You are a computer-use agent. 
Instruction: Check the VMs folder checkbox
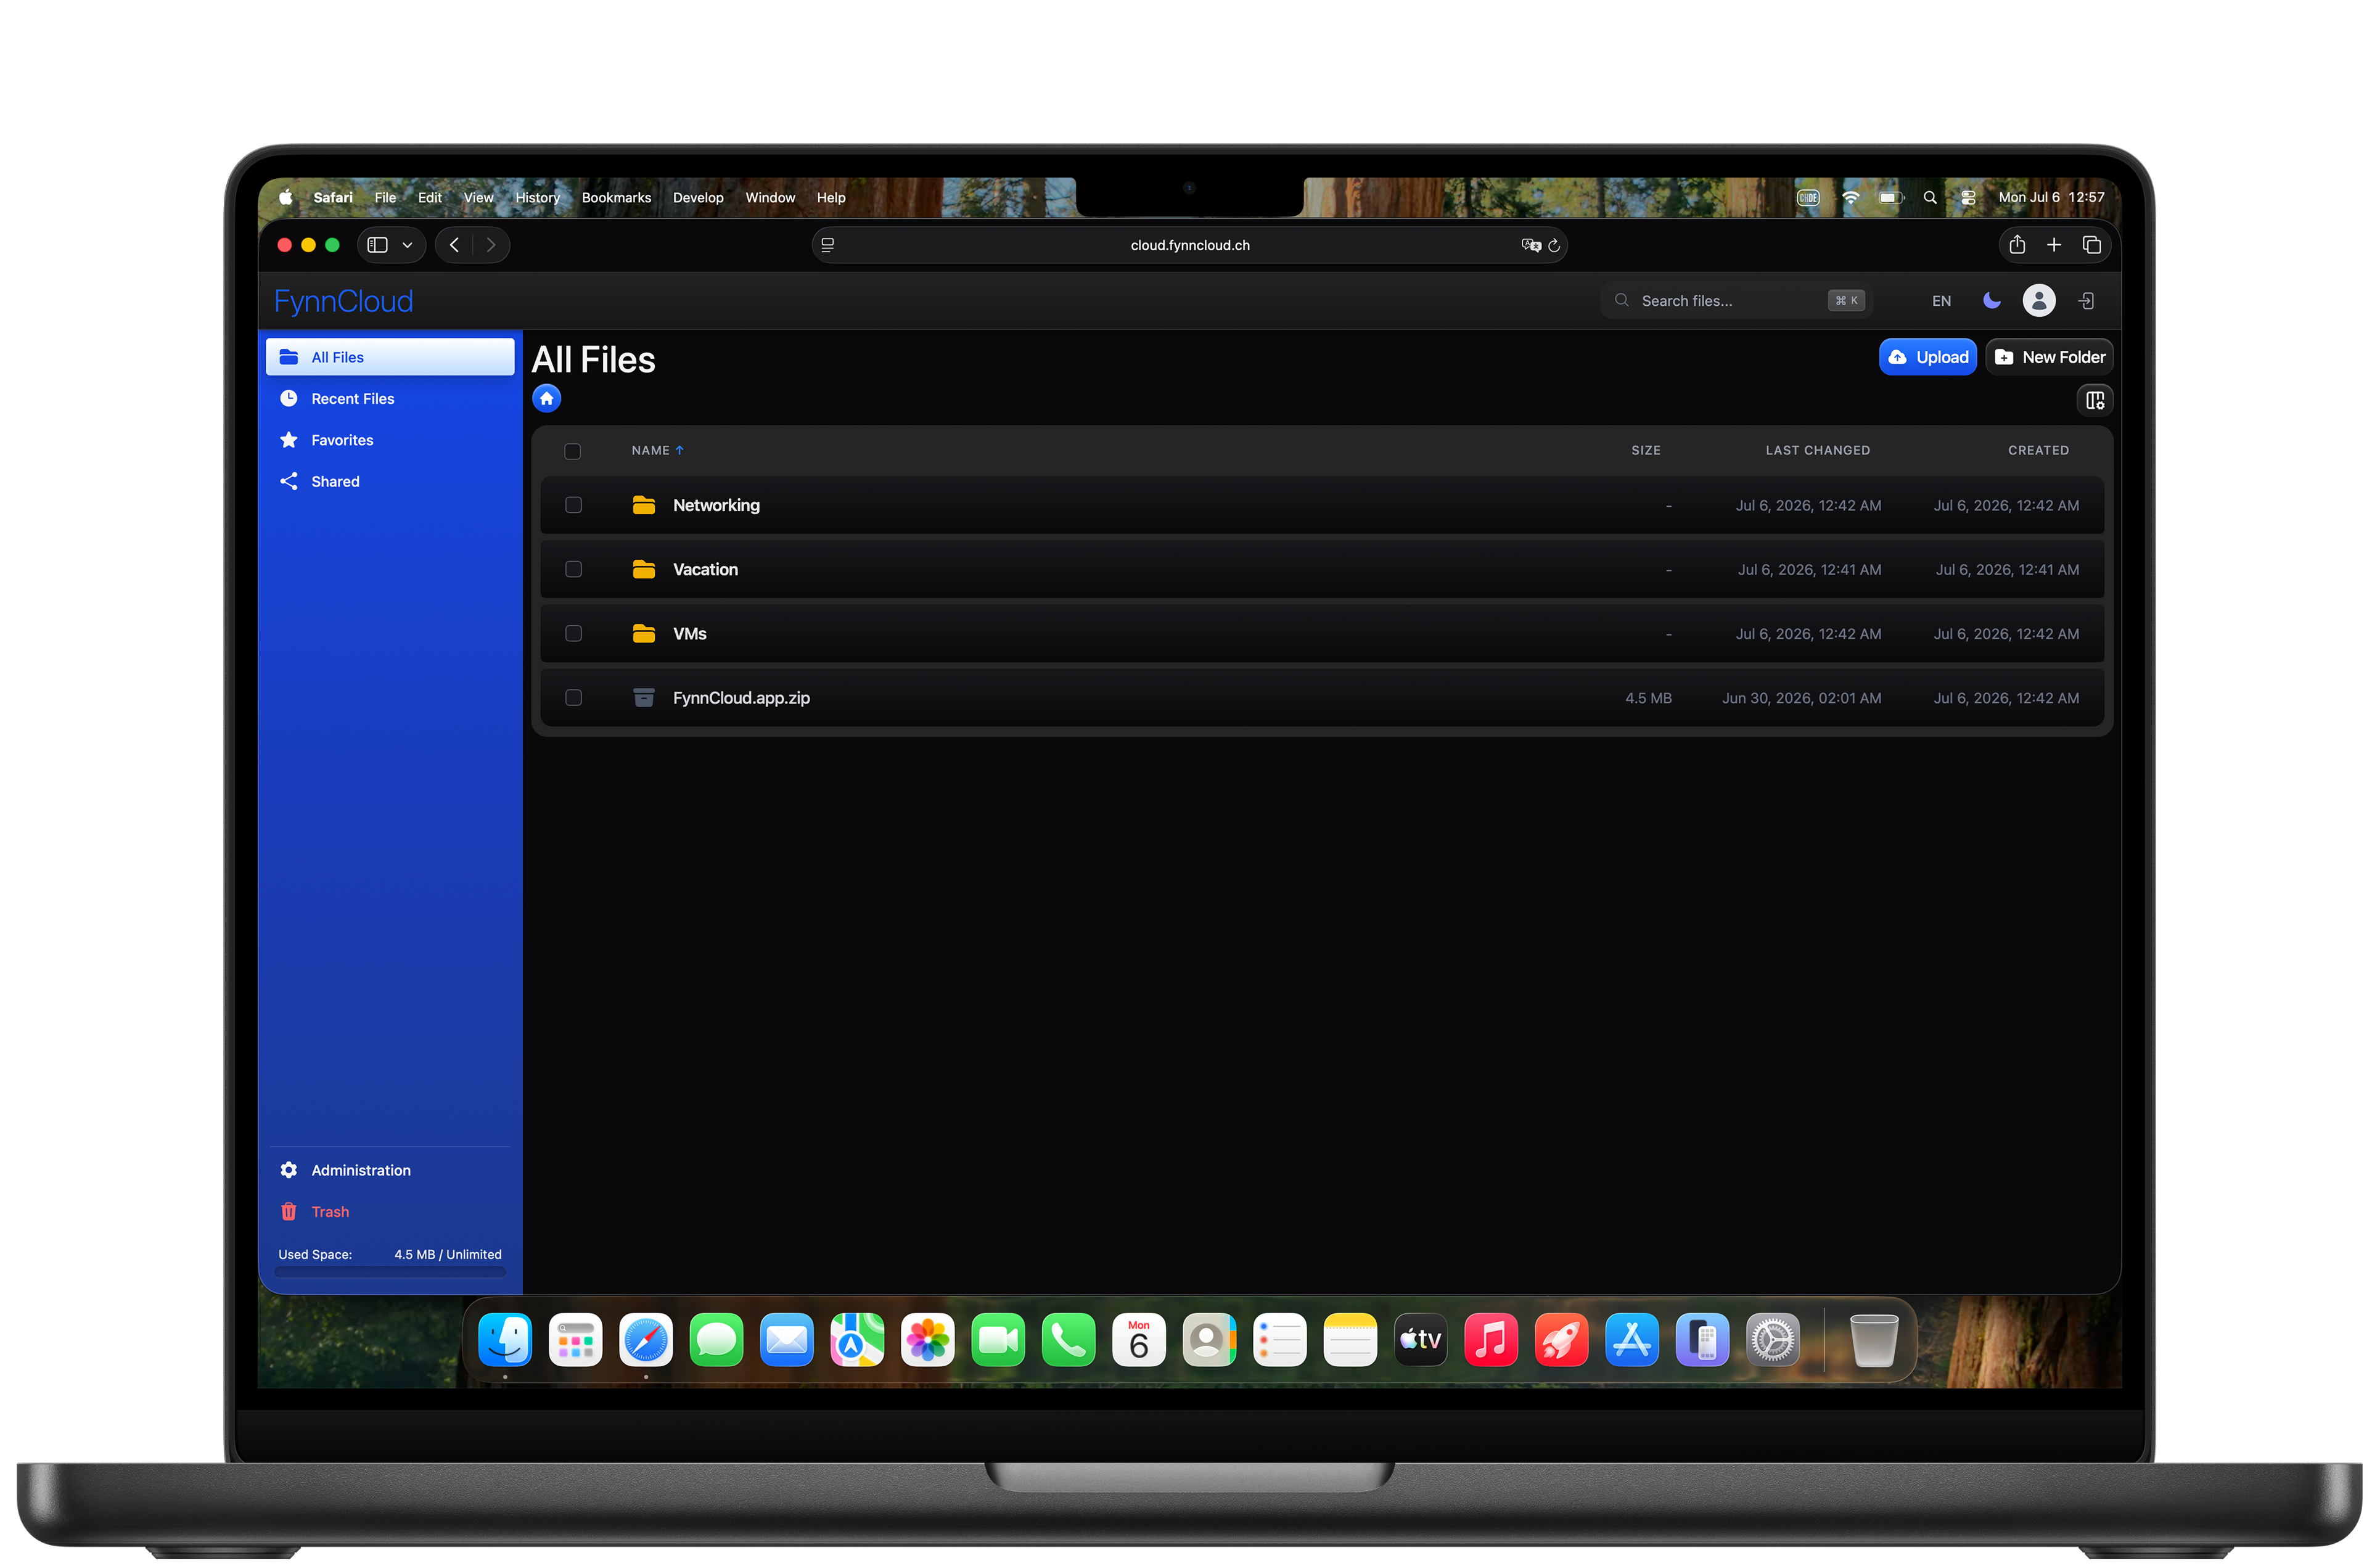coord(573,633)
